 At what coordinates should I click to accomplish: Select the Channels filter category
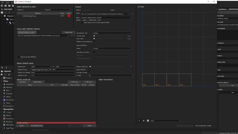pyautogui.click(x=8, y=93)
